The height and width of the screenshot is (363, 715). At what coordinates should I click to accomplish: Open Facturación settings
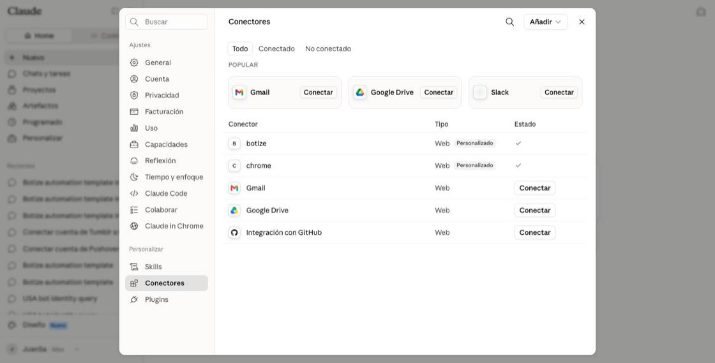pos(167,112)
